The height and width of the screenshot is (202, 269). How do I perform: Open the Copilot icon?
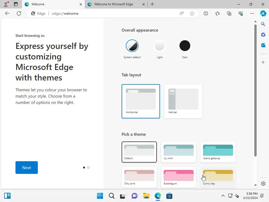[x=263, y=13]
